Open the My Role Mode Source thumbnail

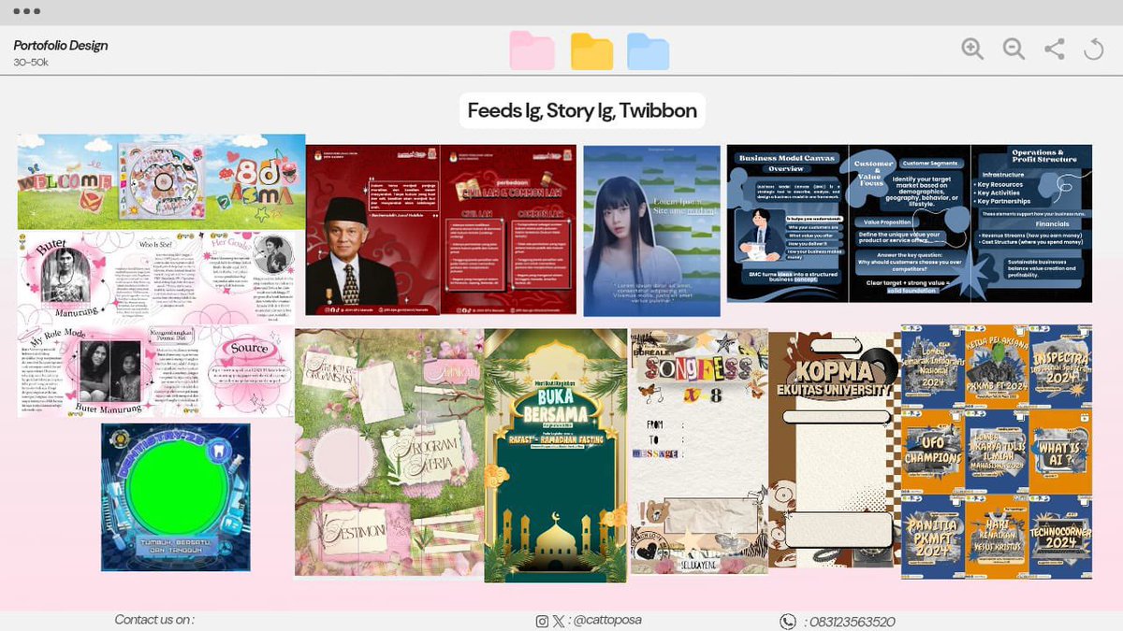[x=155, y=371]
